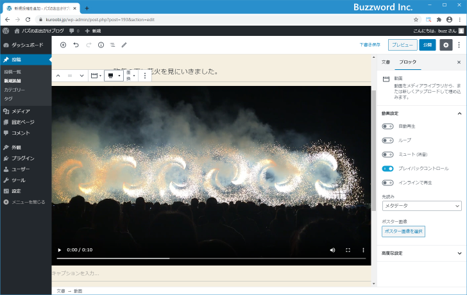
Task: Enable the 自動再生 toggle
Action: pyautogui.click(x=387, y=126)
